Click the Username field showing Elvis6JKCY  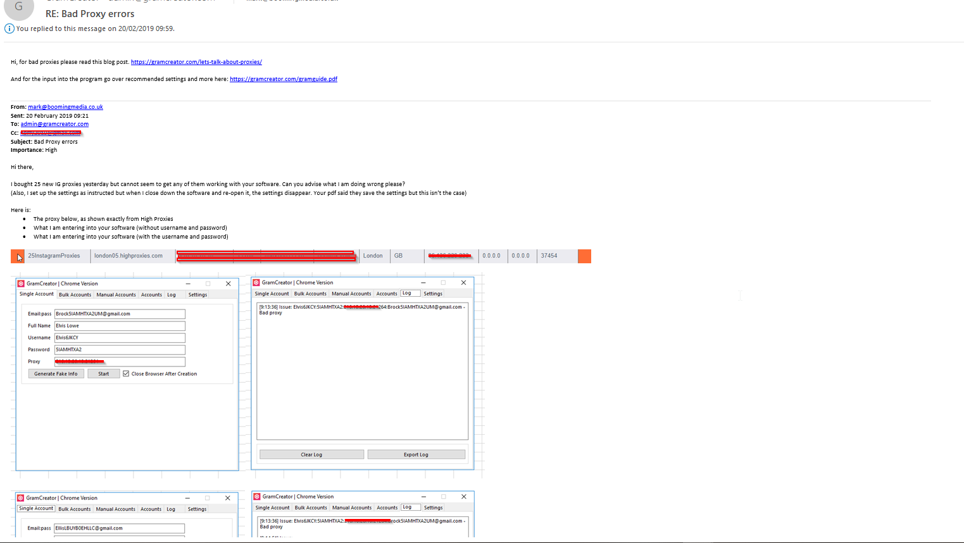(x=120, y=338)
